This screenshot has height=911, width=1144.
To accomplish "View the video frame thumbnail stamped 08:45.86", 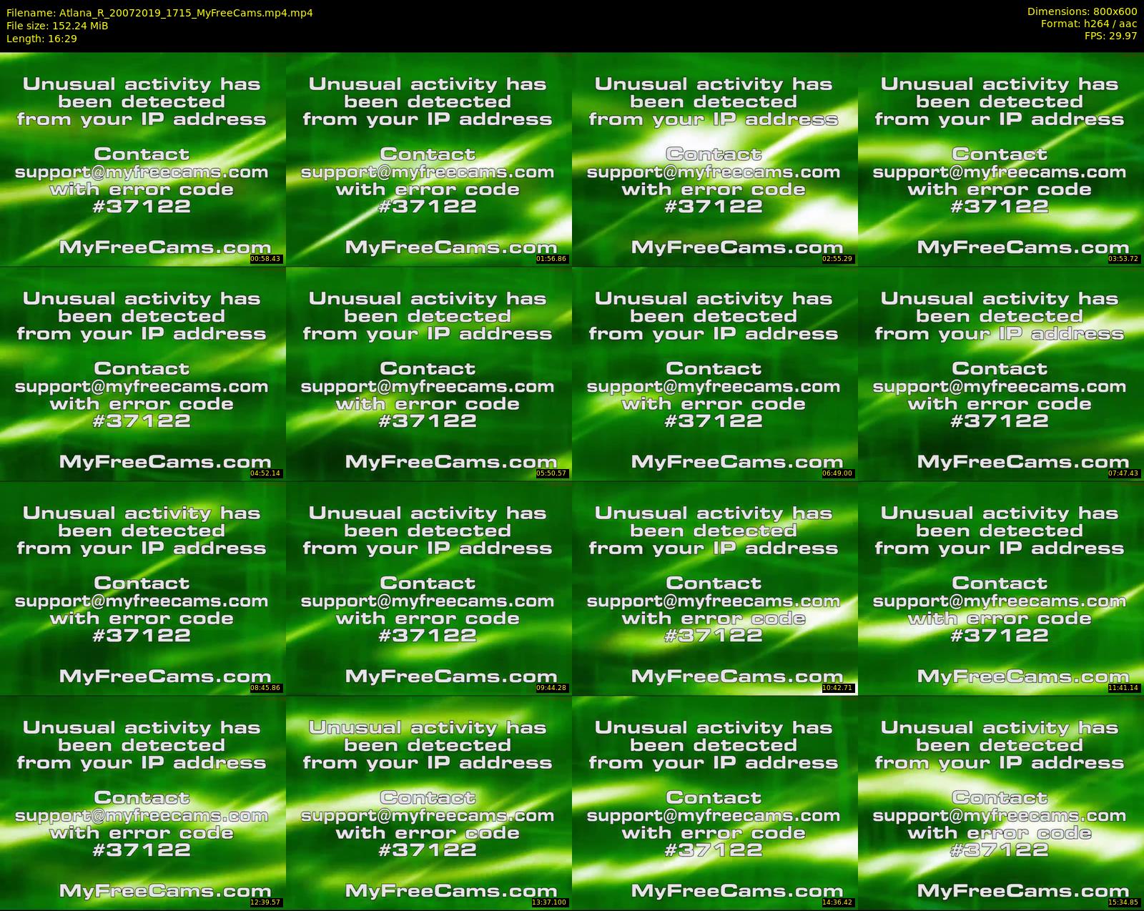I will [x=143, y=588].
